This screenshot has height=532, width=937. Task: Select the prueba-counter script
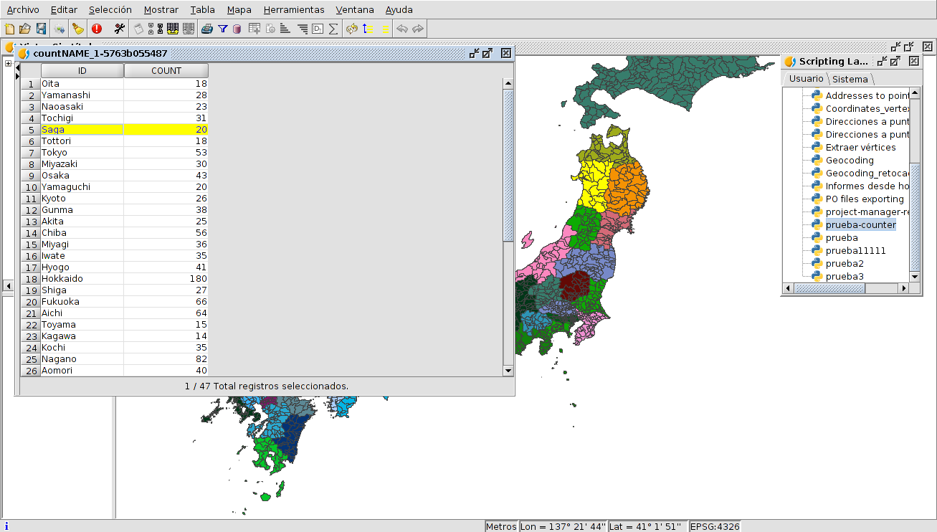[860, 224]
